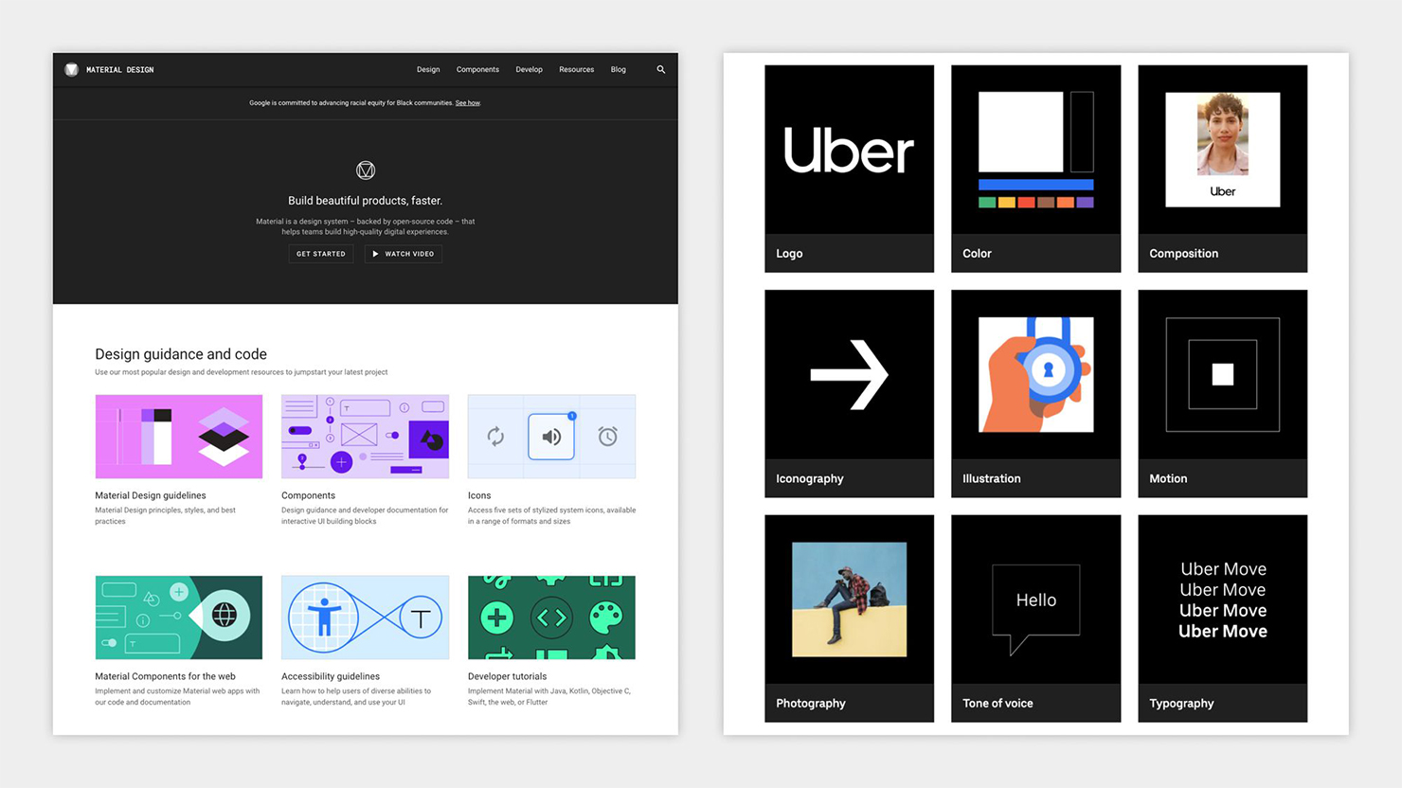Click the Tone of voice label
Screen dimensions: 1402x788
point(998,704)
